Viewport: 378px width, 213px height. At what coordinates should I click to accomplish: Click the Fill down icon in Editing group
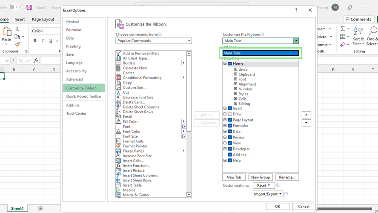pyautogui.click(x=343, y=37)
